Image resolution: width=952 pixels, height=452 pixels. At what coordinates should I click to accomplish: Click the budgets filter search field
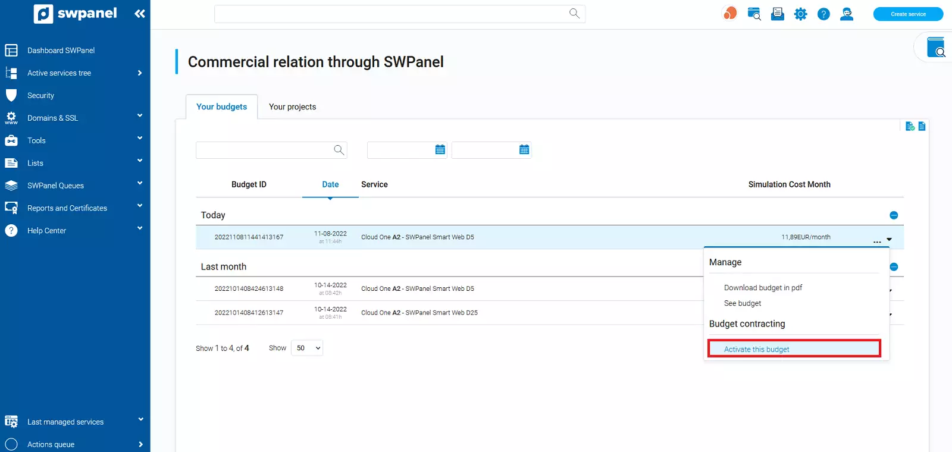click(x=265, y=150)
